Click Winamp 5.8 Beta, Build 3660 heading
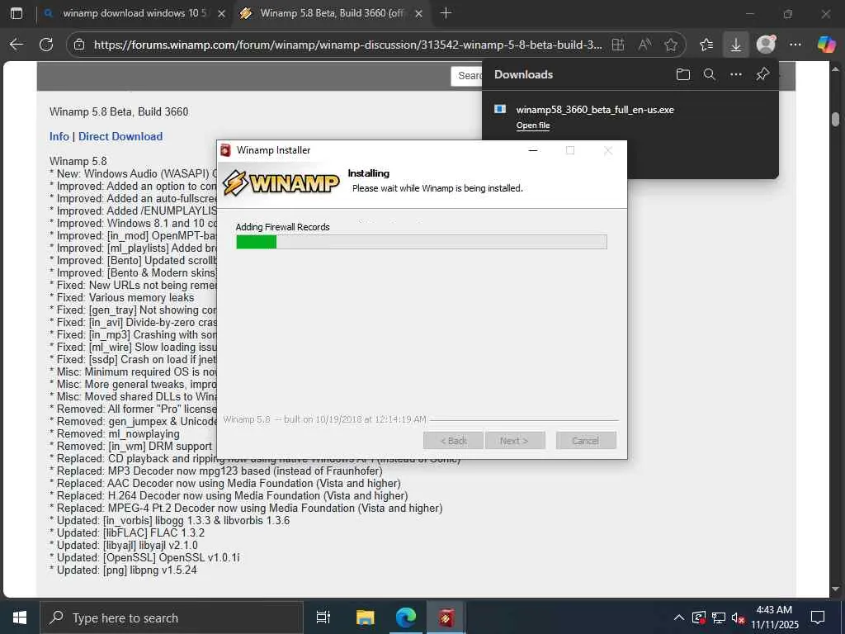The width and height of the screenshot is (845, 634). (x=119, y=111)
